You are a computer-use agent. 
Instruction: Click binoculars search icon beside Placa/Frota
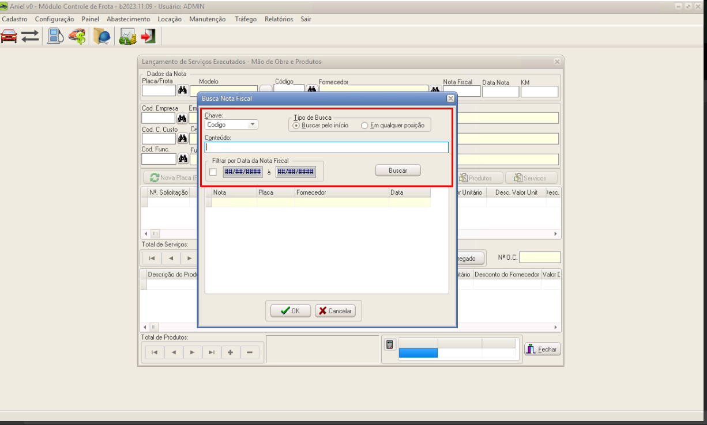pyautogui.click(x=183, y=91)
